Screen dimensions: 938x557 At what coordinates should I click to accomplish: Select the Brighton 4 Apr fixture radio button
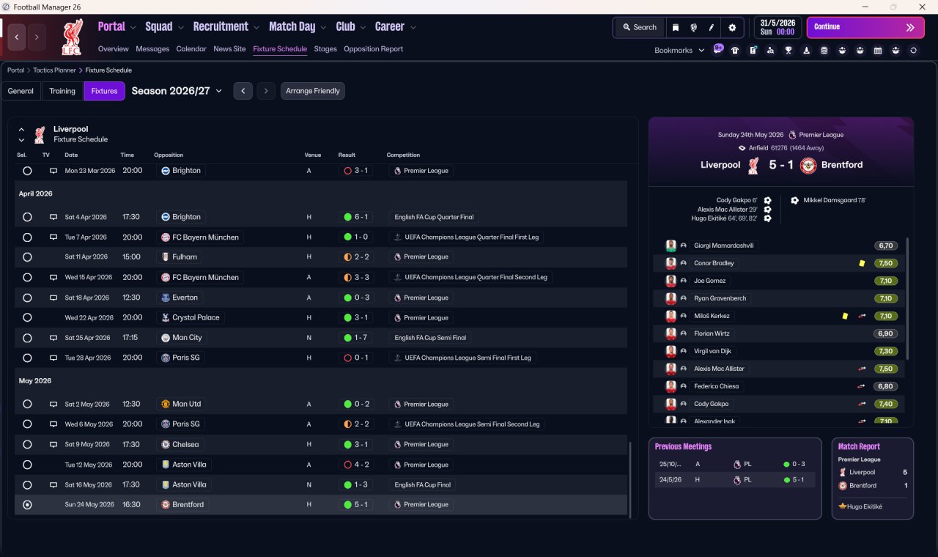[x=27, y=217]
